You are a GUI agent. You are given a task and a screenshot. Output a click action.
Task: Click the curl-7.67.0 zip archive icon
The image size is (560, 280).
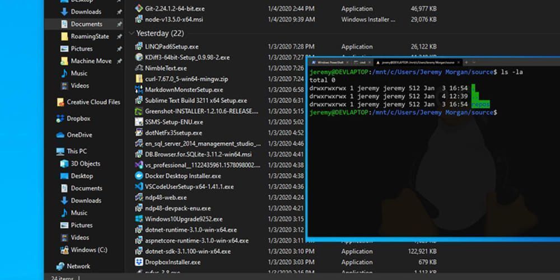point(139,78)
